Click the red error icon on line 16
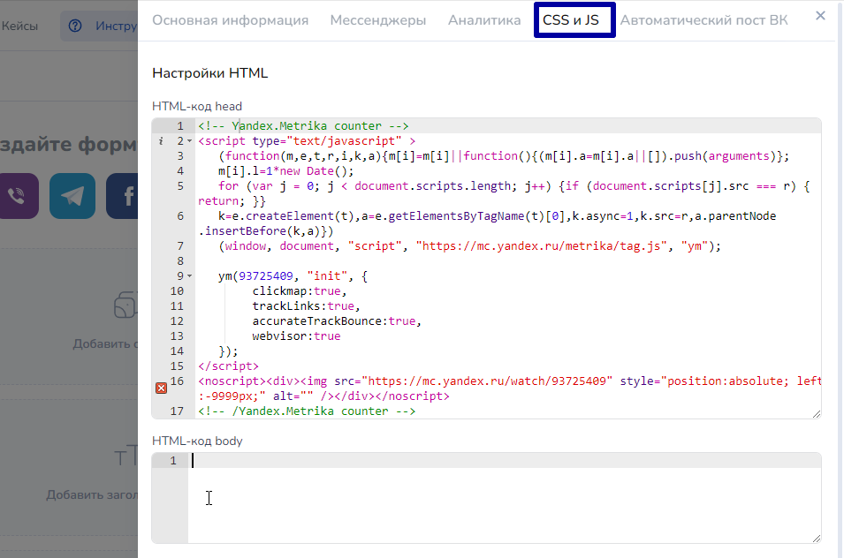The width and height of the screenshot is (844, 558). coord(161,388)
